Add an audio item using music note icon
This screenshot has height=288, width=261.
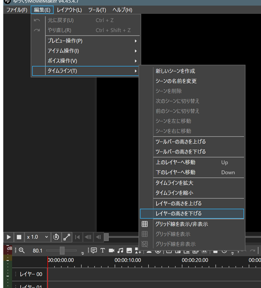pyautogui.click(x=120, y=251)
